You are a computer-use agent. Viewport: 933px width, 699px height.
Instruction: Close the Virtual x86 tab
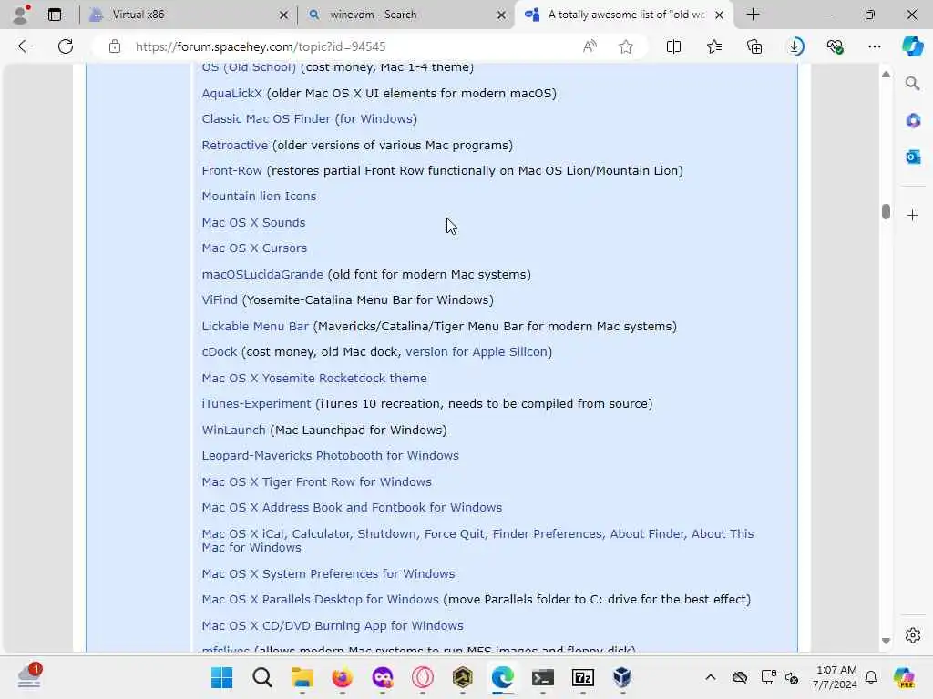pos(284,15)
